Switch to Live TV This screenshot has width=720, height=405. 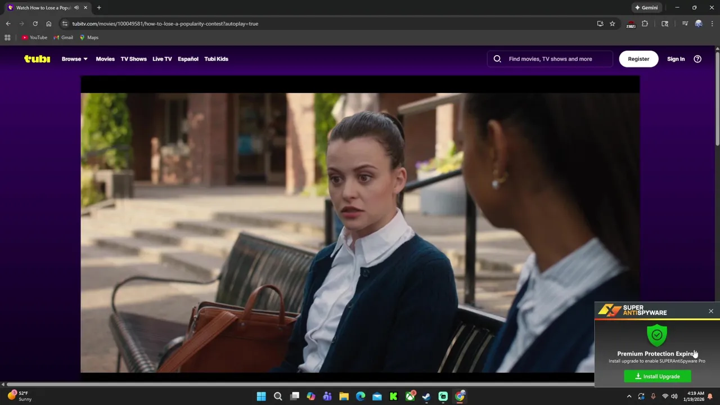click(162, 58)
